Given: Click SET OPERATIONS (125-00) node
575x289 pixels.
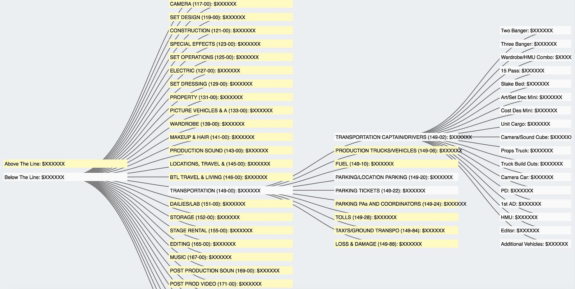Looking at the screenshot, I should click(231, 57).
